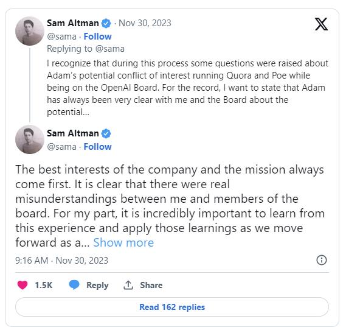Click the Reply label text
This screenshot has height=327, width=346.
[97, 285]
